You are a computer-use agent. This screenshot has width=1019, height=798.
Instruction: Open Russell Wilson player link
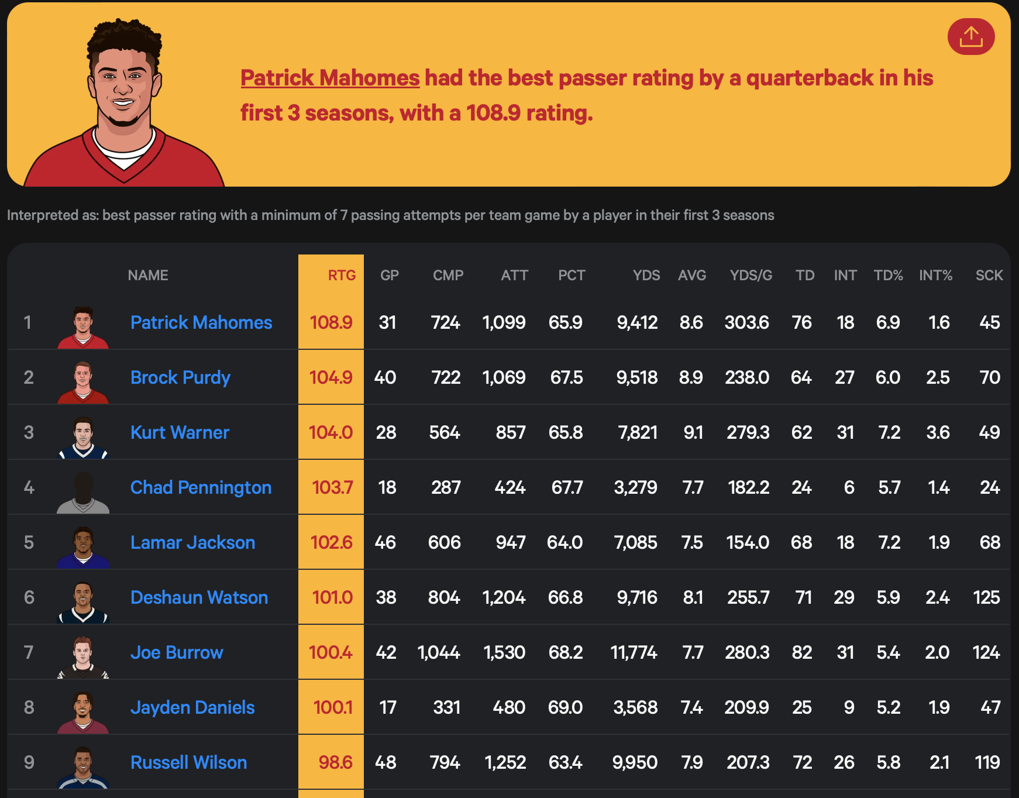pyautogui.click(x=188, y=762)
